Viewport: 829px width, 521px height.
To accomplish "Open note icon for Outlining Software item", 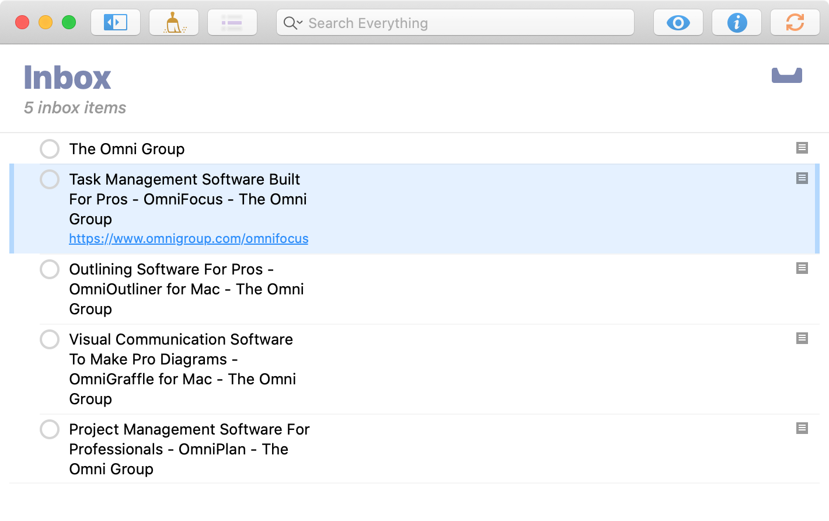I will pos(802,268).
